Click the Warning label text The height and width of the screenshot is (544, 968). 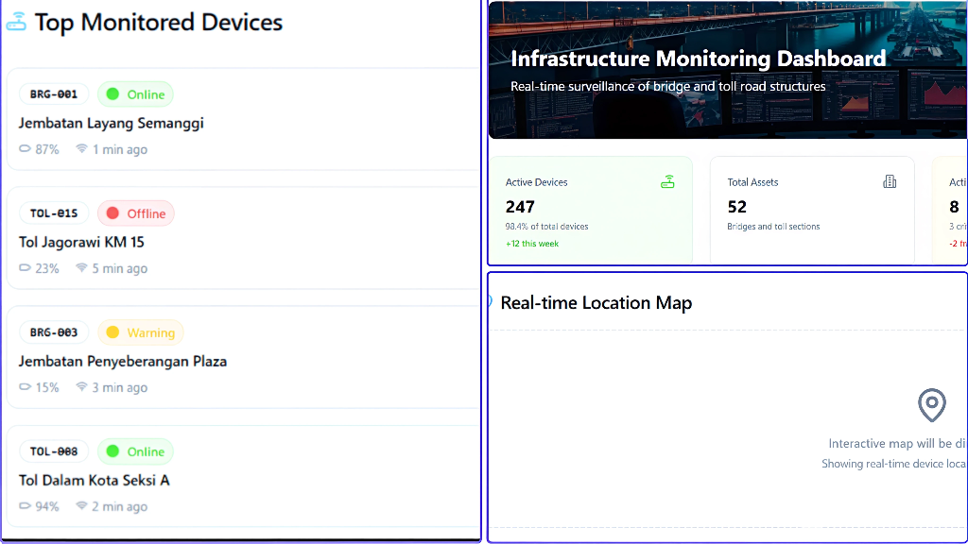151,332
